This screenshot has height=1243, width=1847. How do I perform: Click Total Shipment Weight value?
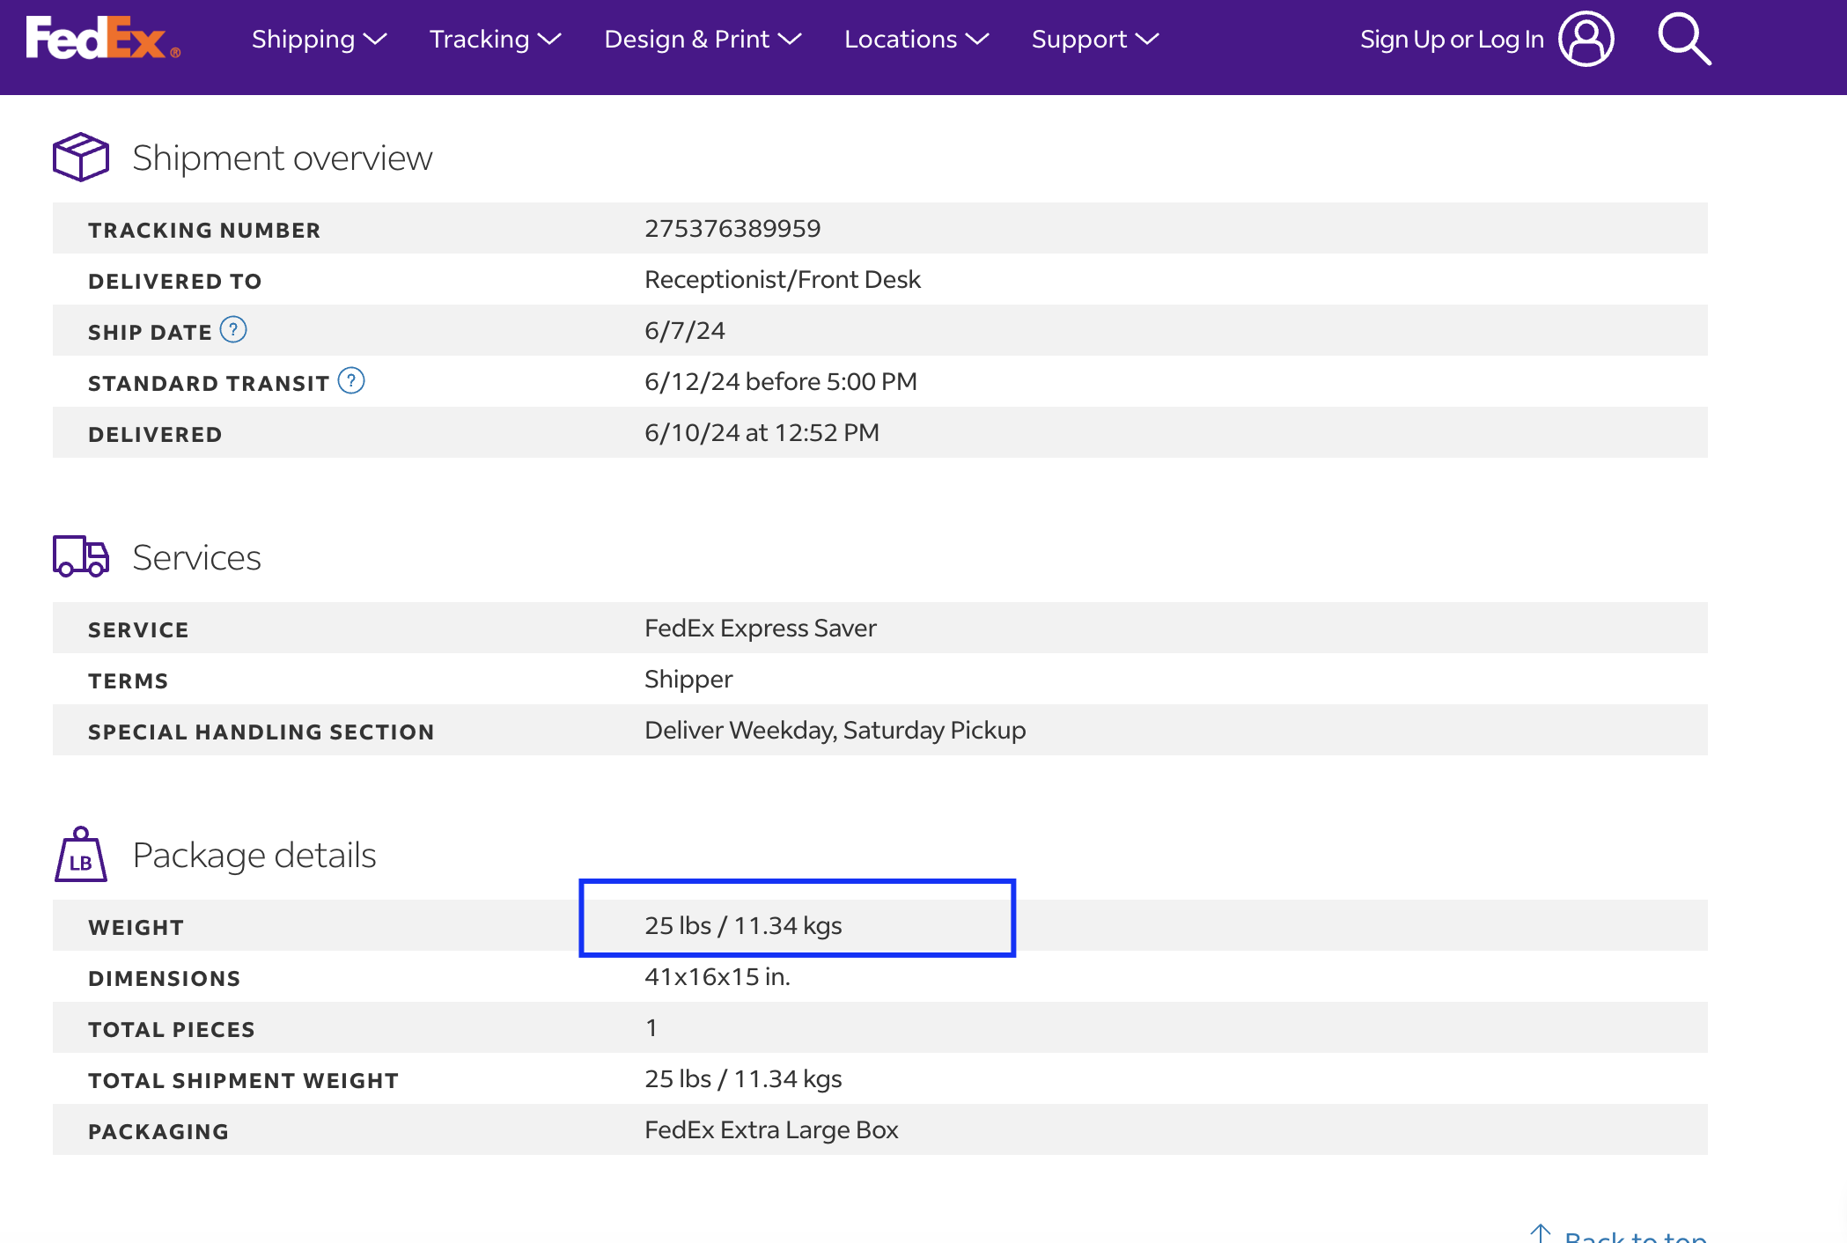pyautogui.click(x=743, y=1078)
